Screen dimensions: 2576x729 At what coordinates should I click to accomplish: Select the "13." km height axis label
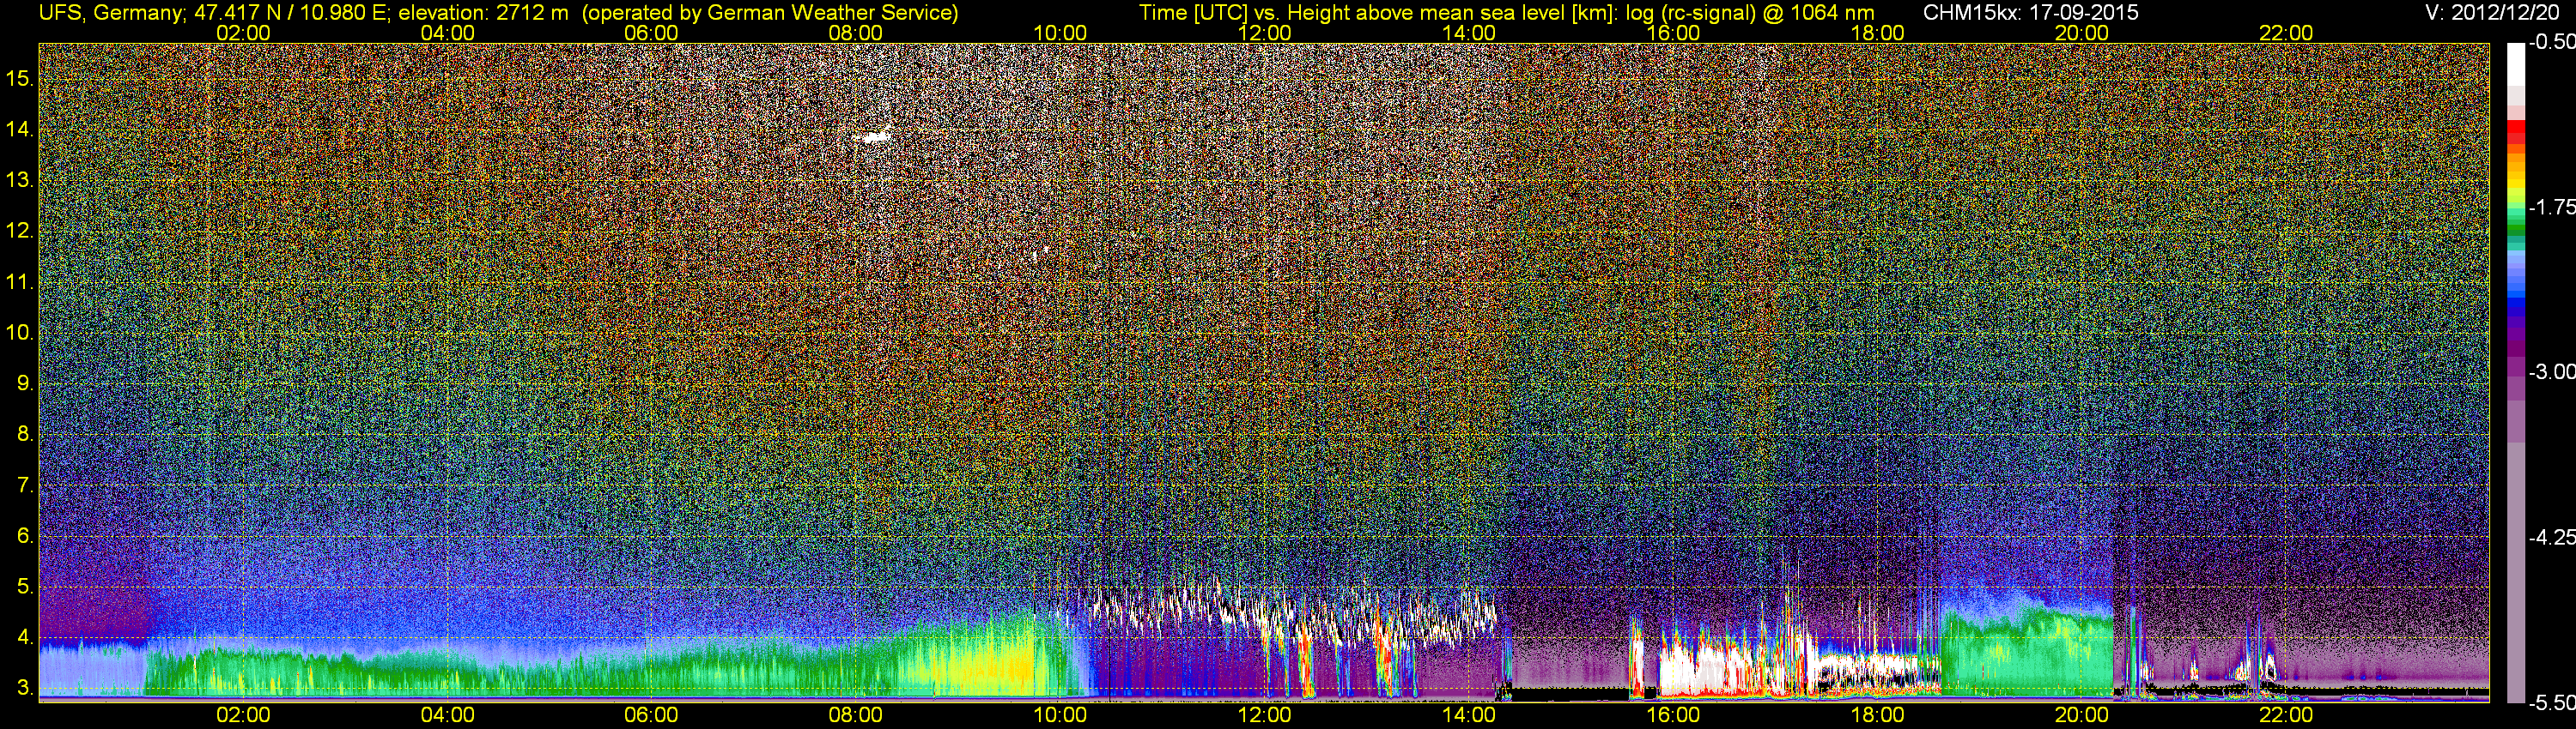[x=21, y=181]
